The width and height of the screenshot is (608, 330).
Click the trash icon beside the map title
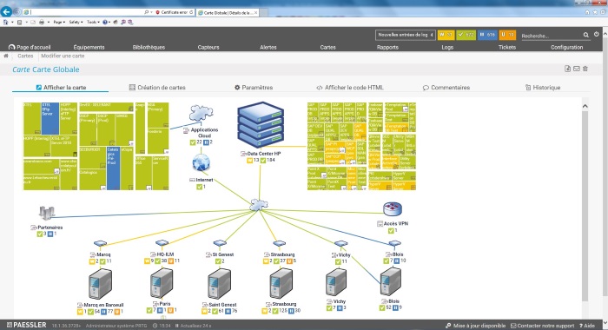585,69
